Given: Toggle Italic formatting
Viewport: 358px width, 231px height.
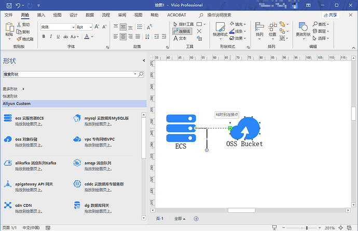Looking at the screenshot, I should click(51, 36).
